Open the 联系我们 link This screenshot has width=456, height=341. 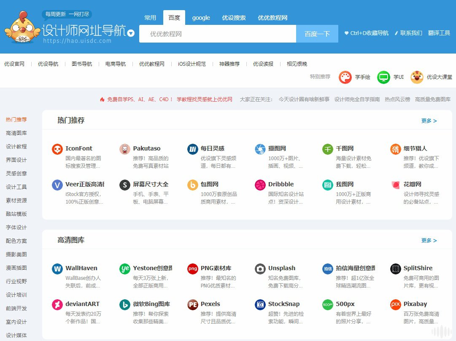[x=408, y=33]
